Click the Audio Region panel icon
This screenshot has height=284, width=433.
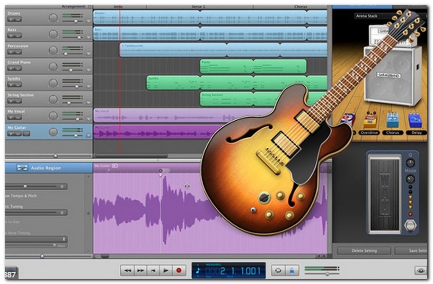click(23, 167)
